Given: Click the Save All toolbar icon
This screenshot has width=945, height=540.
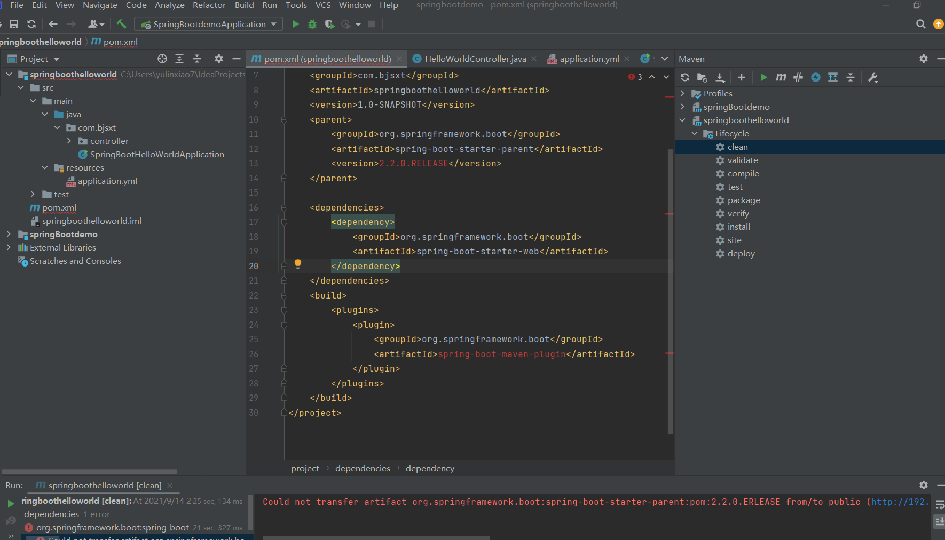Looking at the screenshot, I should pos(14,24).
